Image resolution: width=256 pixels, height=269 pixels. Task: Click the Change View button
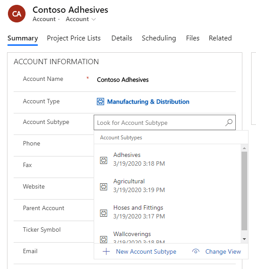pyautogui.click(x=216, y=251)
